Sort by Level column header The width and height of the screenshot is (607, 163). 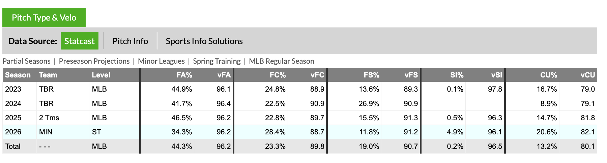[101, 75]
